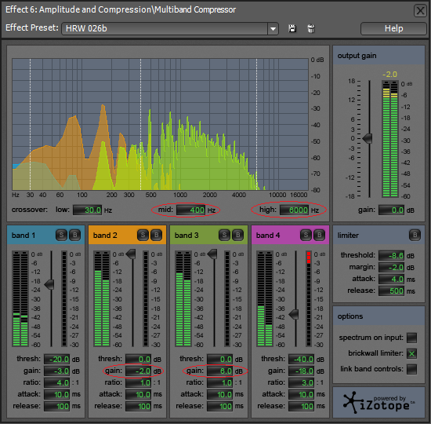
Task: Solo band 2 with S button
Action: pos(143,235)
